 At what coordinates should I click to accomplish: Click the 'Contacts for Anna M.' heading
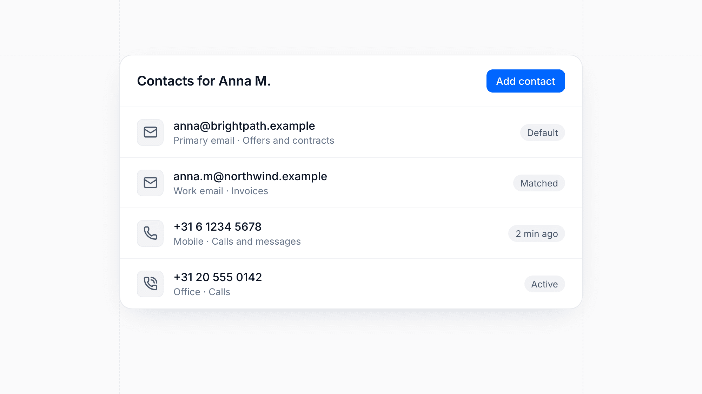204,81
